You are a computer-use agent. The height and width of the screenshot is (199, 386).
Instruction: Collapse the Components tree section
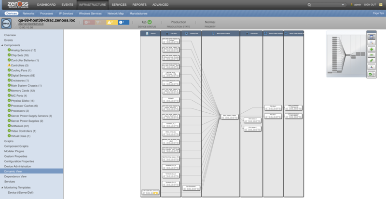[2, 45]
